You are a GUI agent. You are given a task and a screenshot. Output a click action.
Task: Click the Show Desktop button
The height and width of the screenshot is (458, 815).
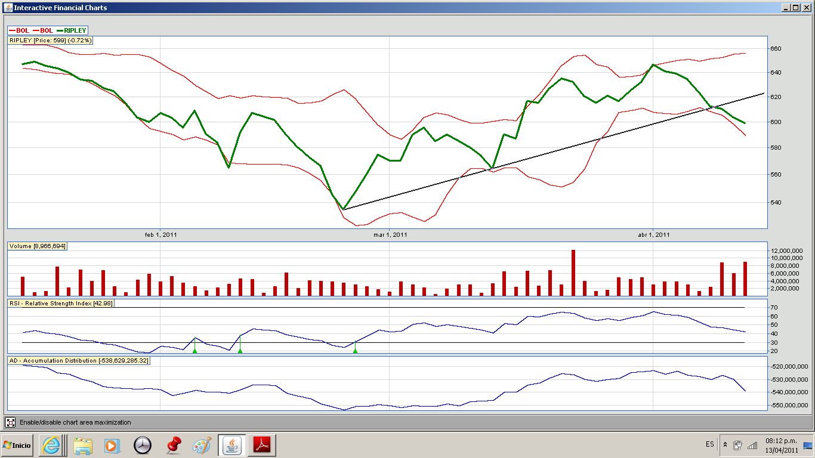[808, 445]
